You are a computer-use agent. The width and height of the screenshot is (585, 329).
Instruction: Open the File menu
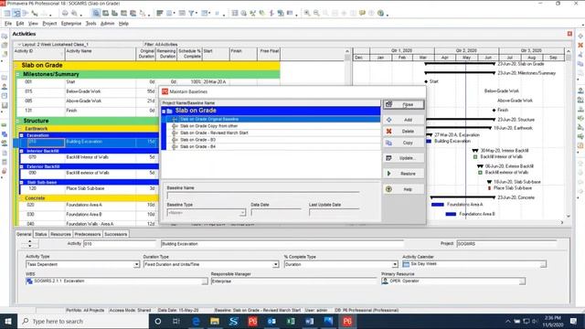click(x=8, y=24)
